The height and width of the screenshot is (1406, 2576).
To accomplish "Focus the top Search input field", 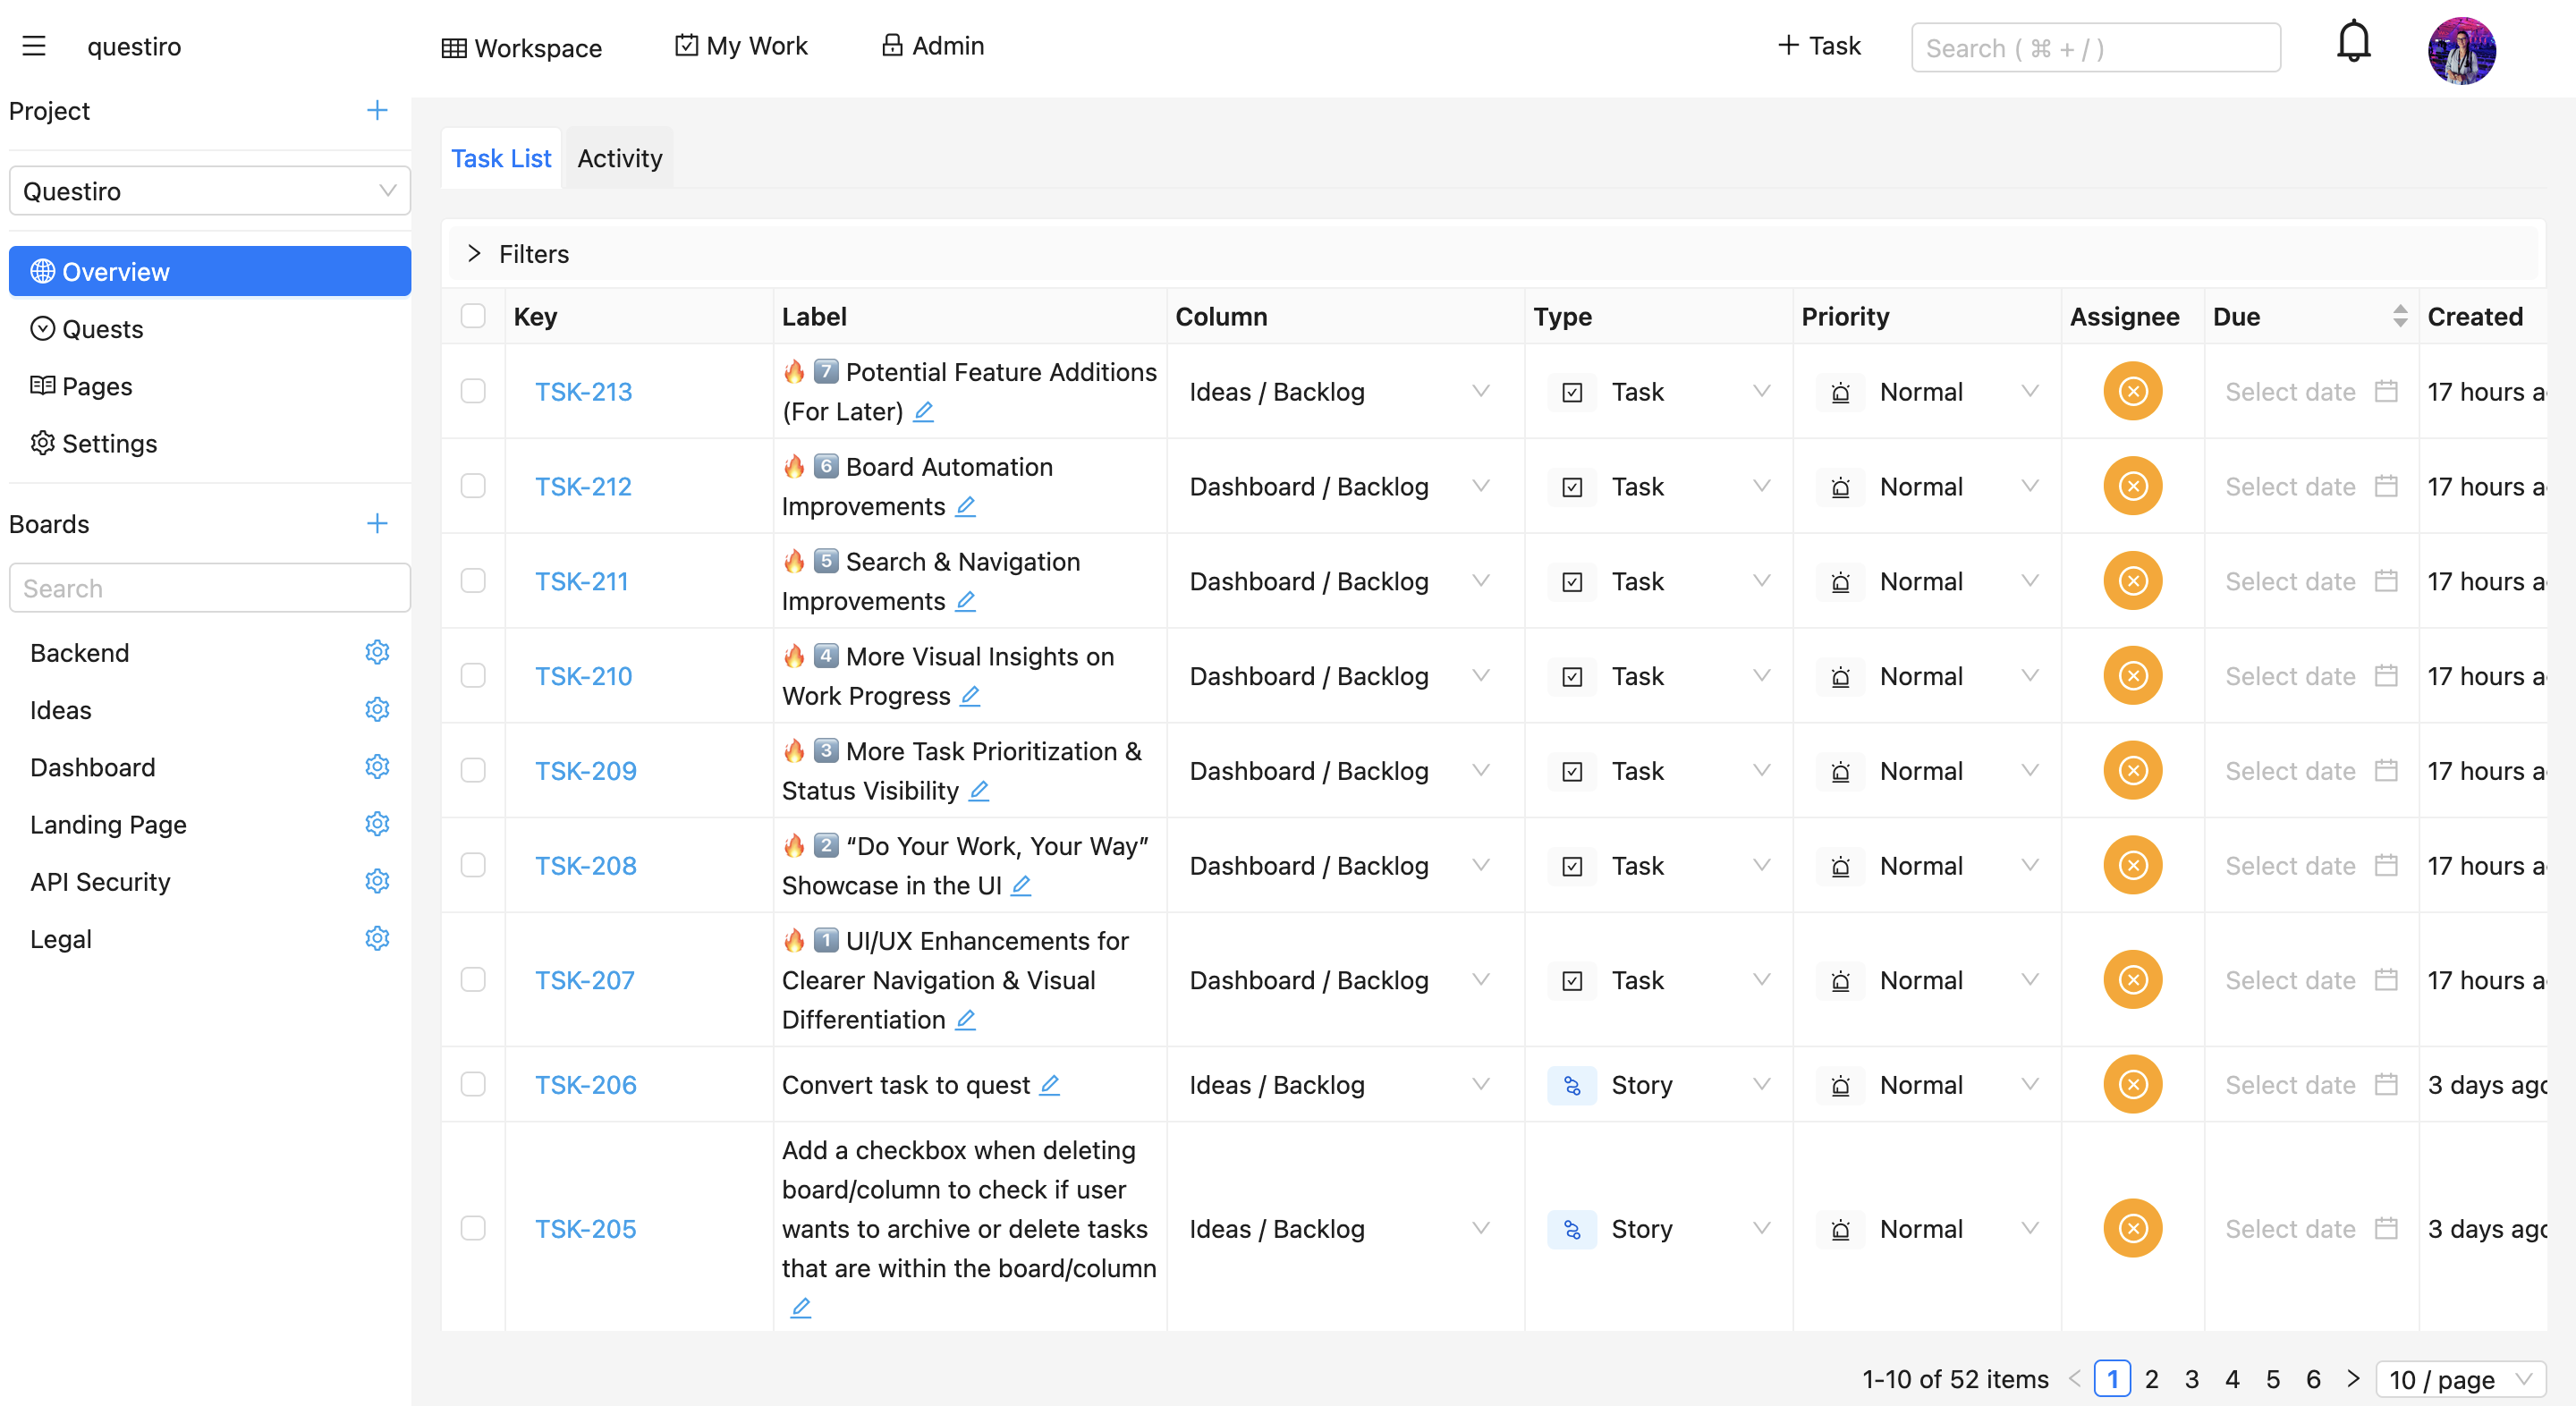I will pos(2095,47).
